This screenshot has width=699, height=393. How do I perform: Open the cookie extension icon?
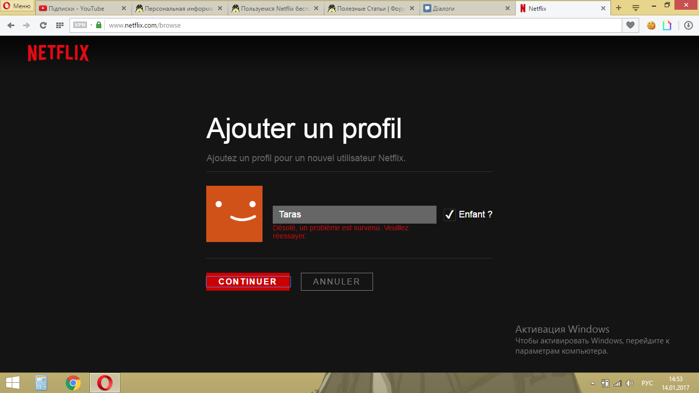point(651,25)
